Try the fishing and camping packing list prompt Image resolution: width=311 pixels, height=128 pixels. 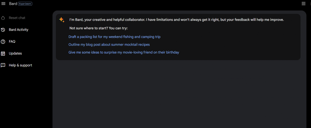114,37
